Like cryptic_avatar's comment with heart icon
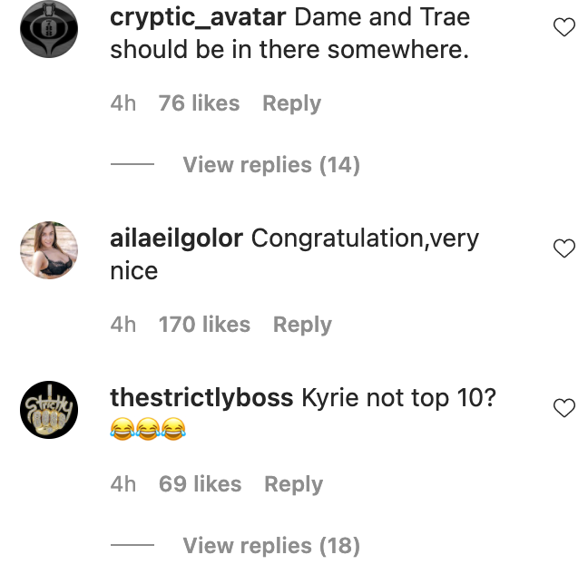This screenshot has width=588, height=584. pyautogui.click(x=563, y=28)
